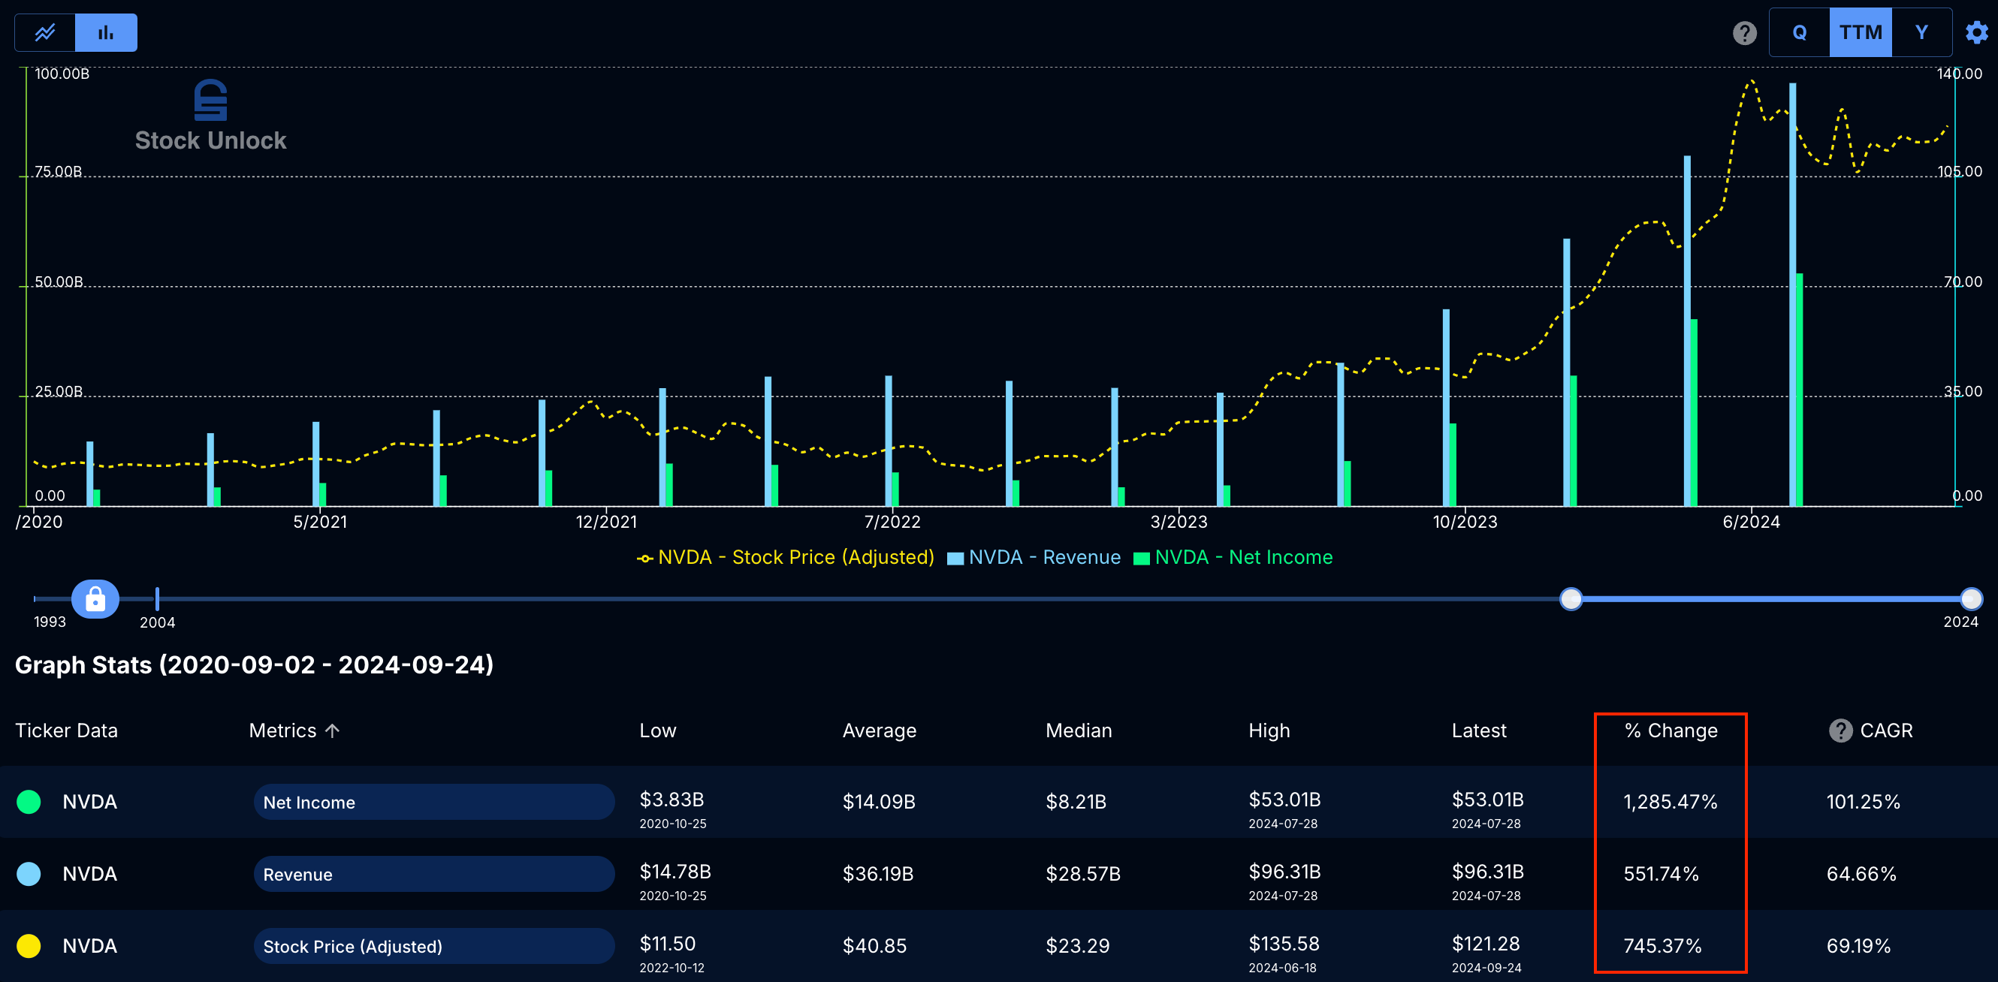Click the Average column header
This screenshot has height=982, width=1998.
(x=880, y=731)
